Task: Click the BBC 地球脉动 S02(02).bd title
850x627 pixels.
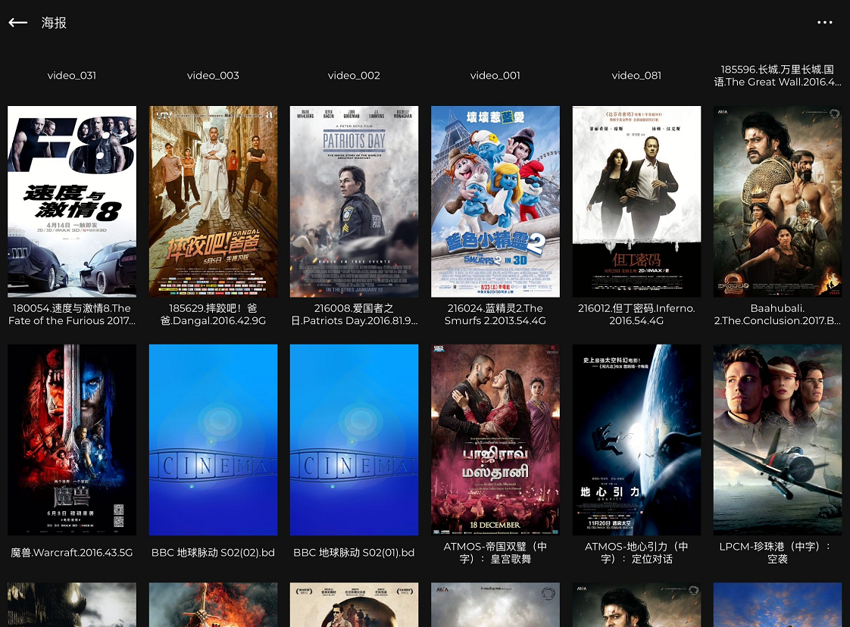Action: [x=213, y=553]
